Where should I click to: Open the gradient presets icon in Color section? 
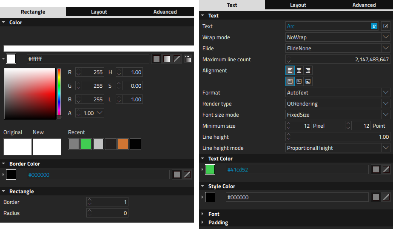[x=188, y=59]
